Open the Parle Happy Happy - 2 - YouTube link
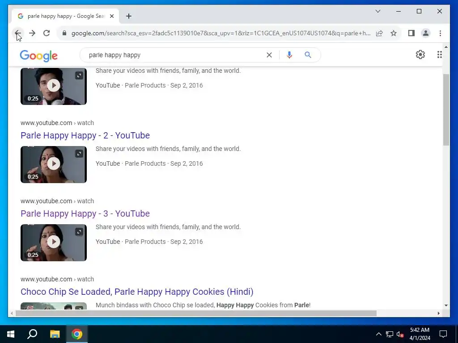 pyautogui.click(x=85, y=135)
